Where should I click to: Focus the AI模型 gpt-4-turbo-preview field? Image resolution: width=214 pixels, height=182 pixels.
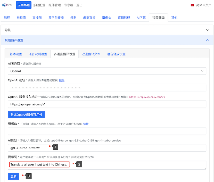[x=107, y=148]
